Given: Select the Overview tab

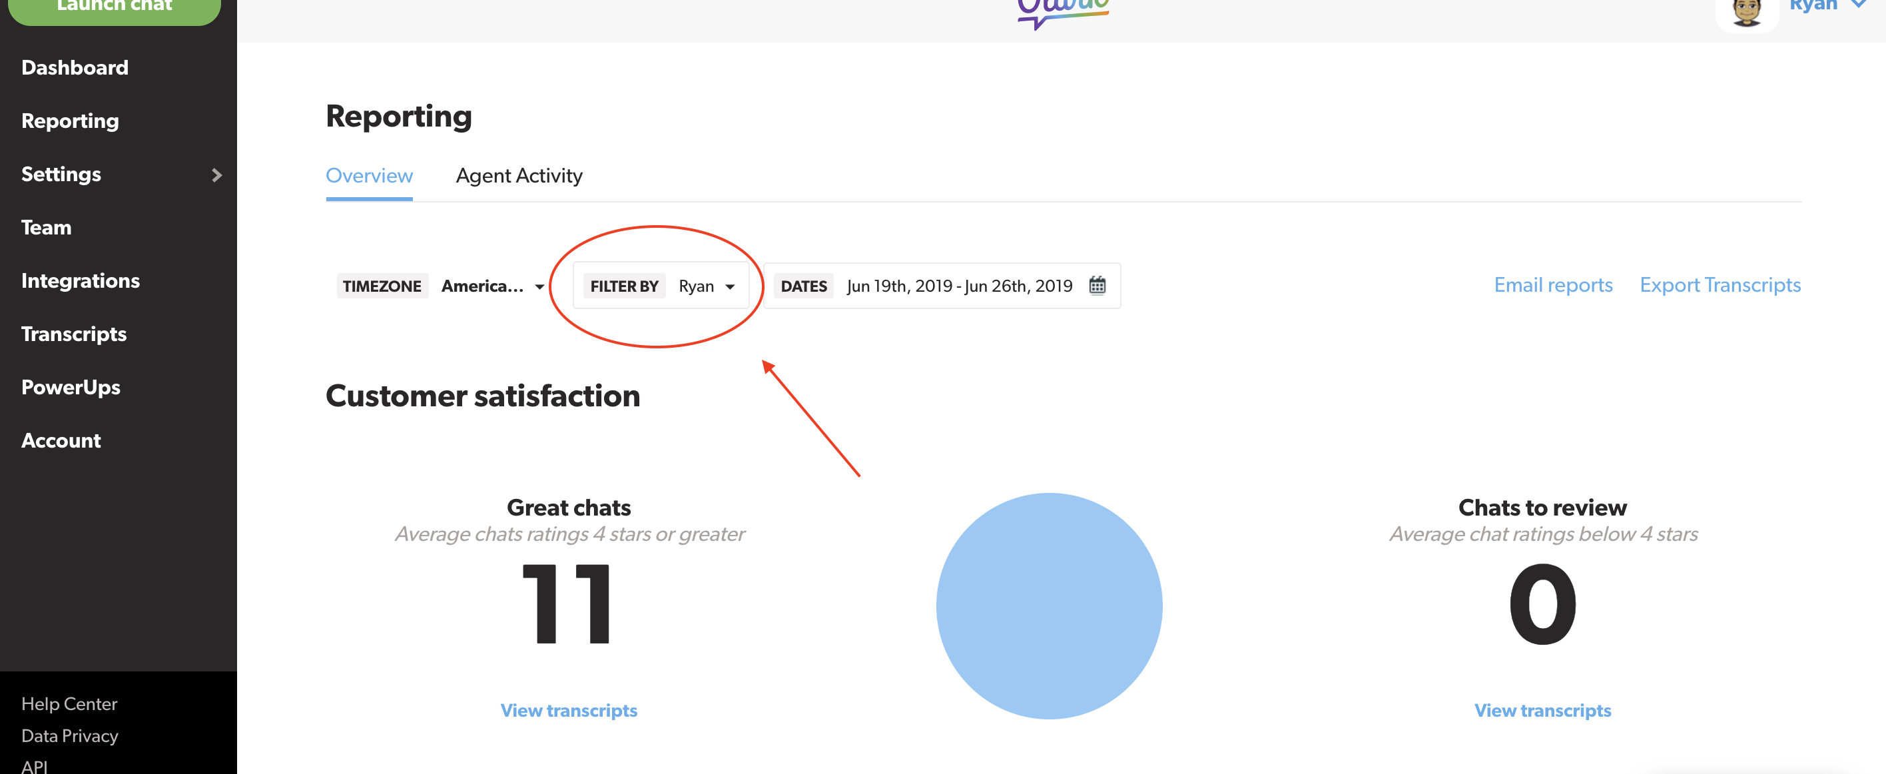Looking at the screenshot, I should click(369, 176).
